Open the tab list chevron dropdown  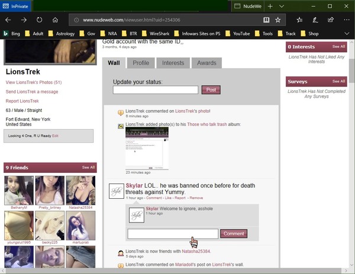click(x=282, y=6)
